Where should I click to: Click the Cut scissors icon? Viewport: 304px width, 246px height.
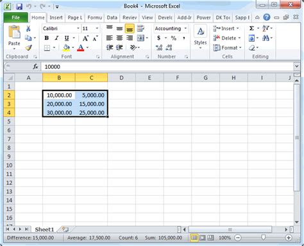pos(28,28)
